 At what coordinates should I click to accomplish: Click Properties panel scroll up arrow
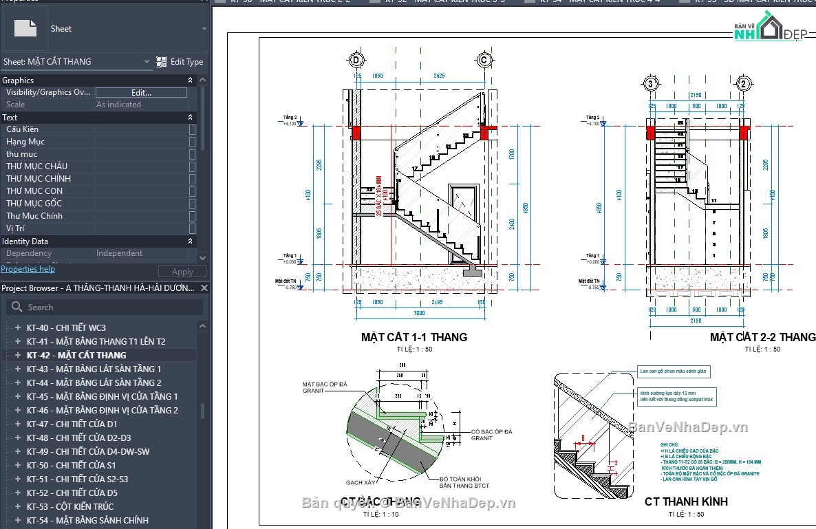point(202,80)
